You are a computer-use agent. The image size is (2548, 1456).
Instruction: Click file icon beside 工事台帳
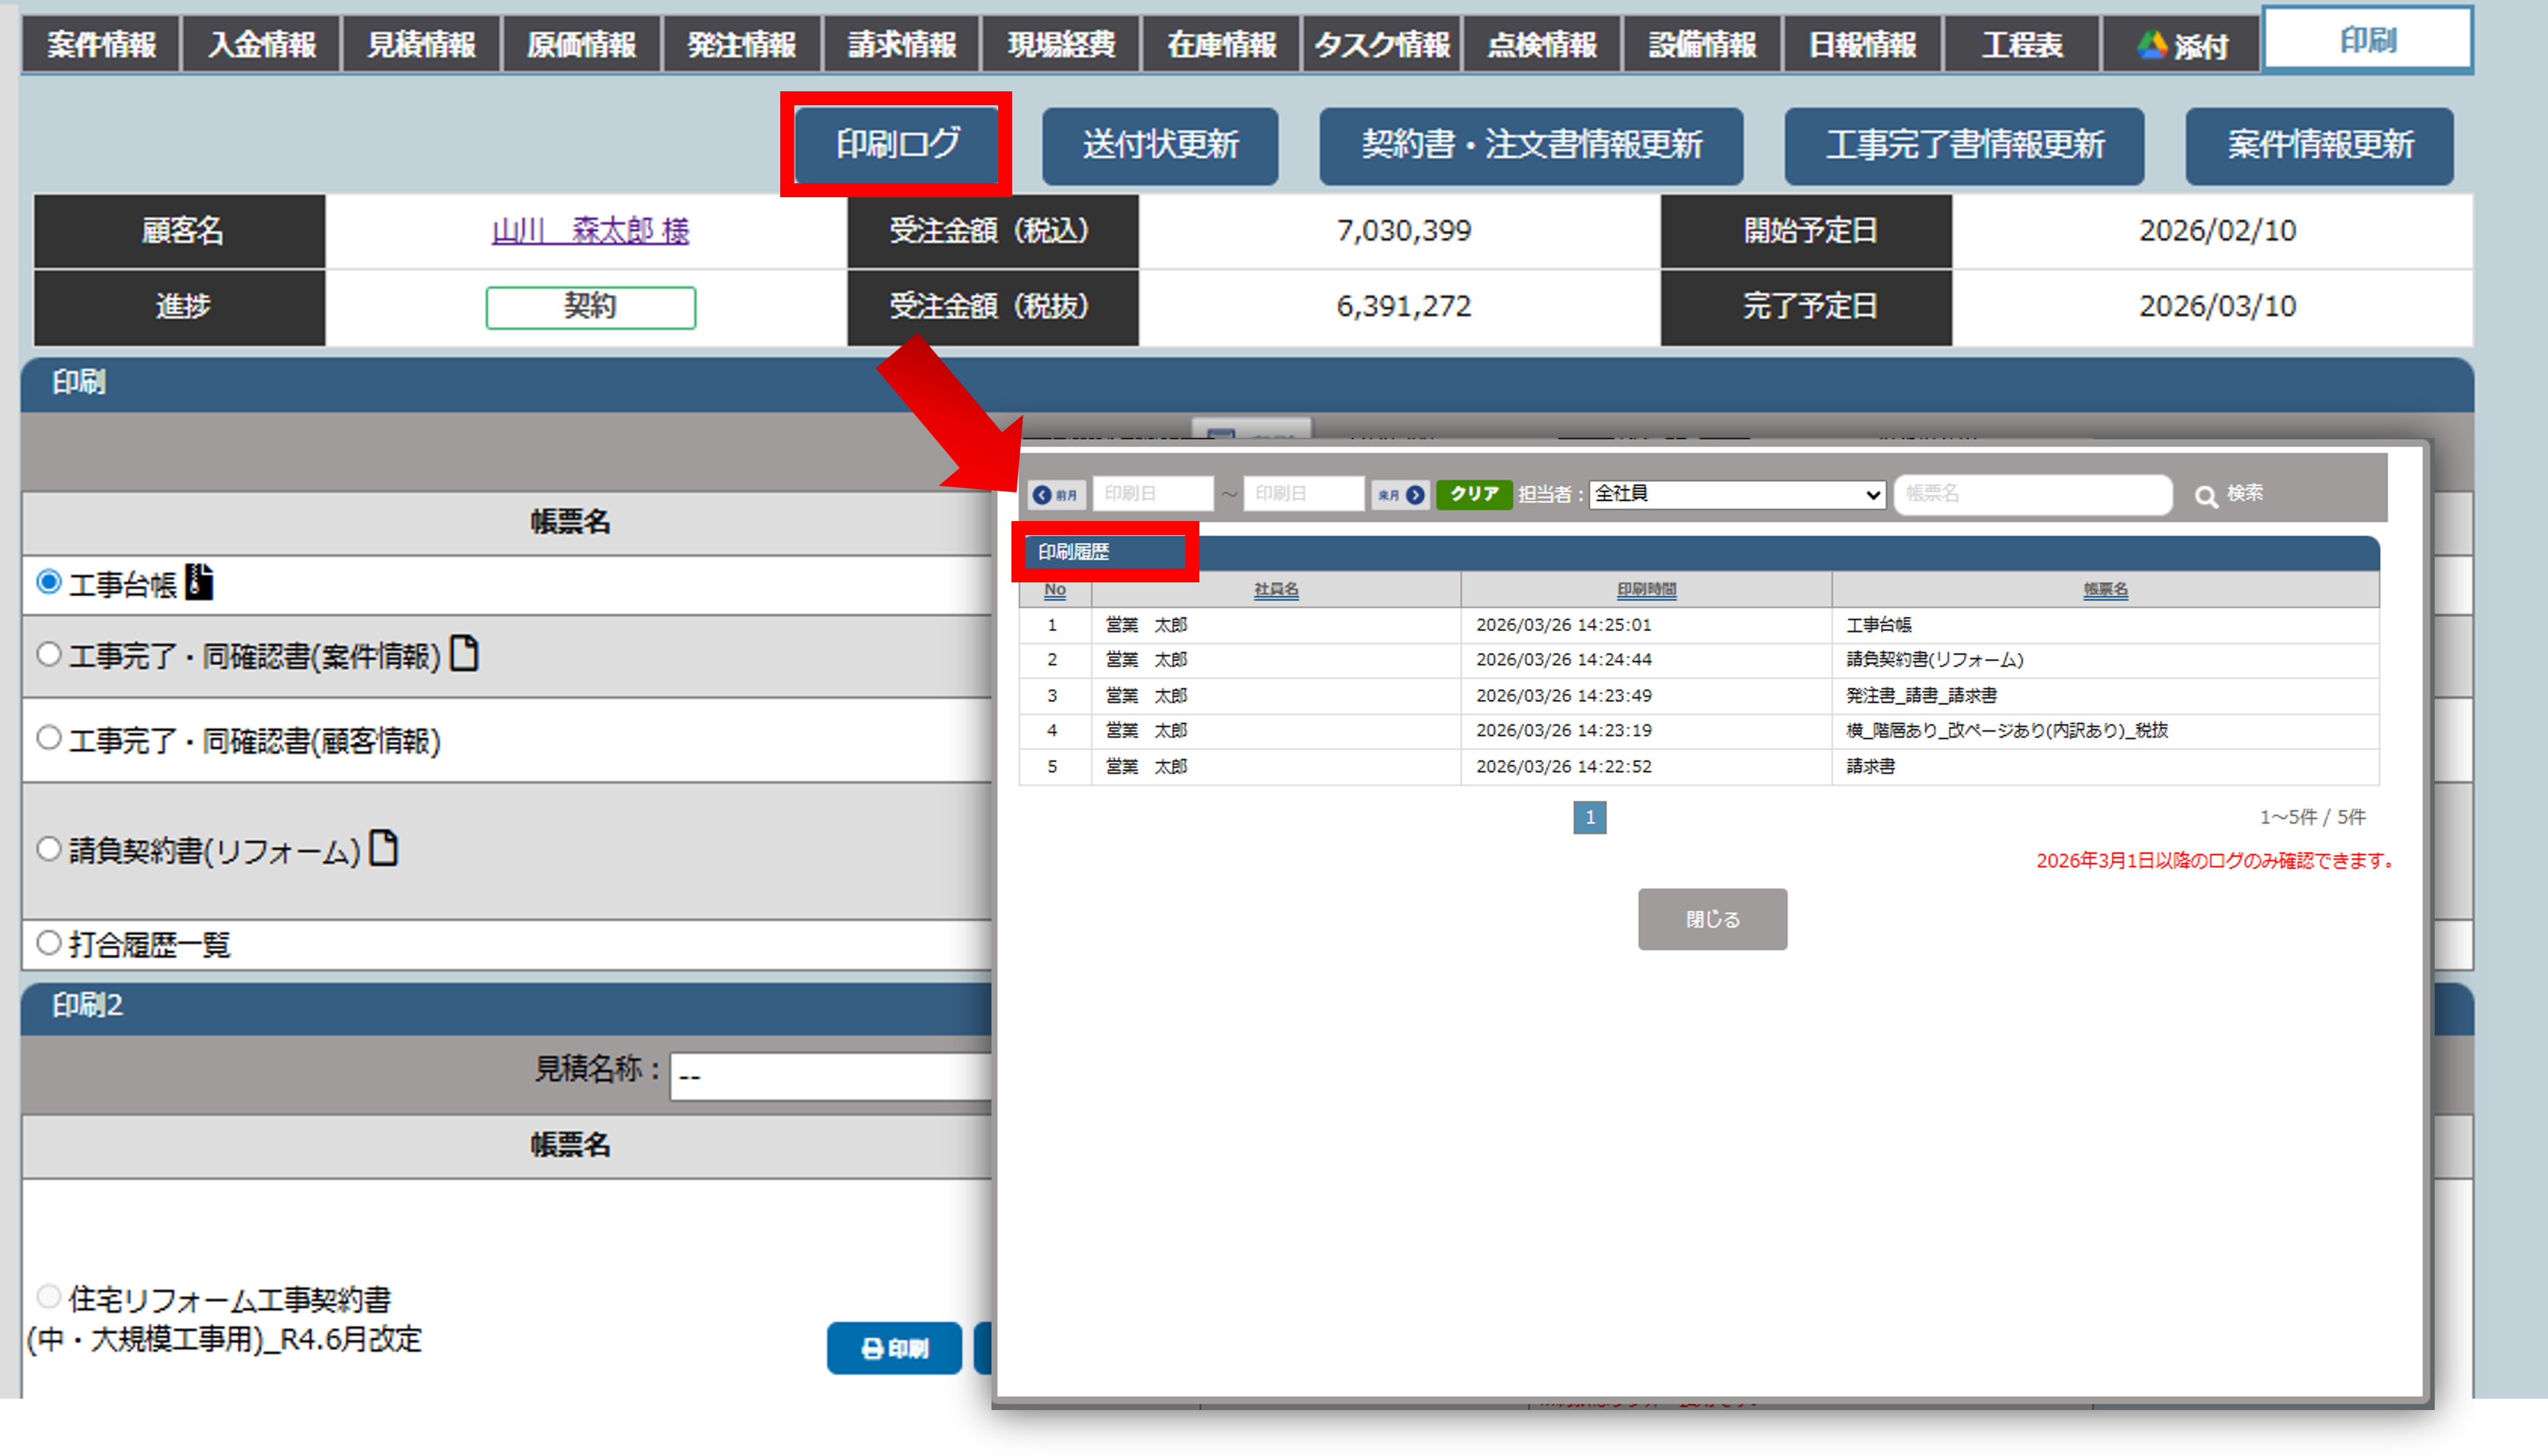[199, 582]
